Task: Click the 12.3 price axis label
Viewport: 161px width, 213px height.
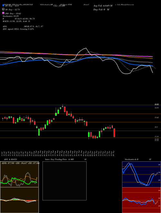Action: tap(156, 127)
